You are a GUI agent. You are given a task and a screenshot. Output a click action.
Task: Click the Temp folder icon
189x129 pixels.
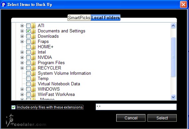[x=34, y=78]
